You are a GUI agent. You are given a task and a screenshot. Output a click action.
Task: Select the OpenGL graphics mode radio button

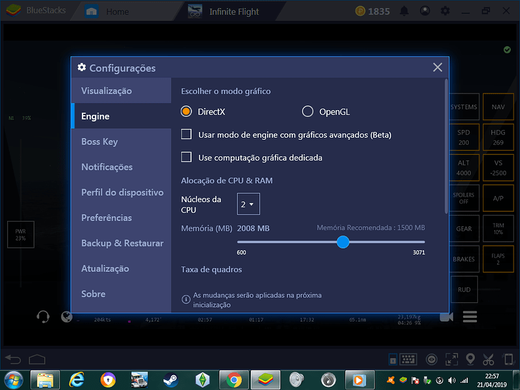tap(307, 111)
